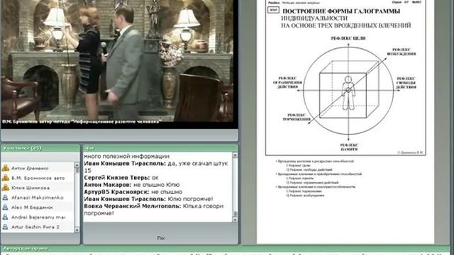Click the chat scrollbar thumb

(x=235, y=214)
